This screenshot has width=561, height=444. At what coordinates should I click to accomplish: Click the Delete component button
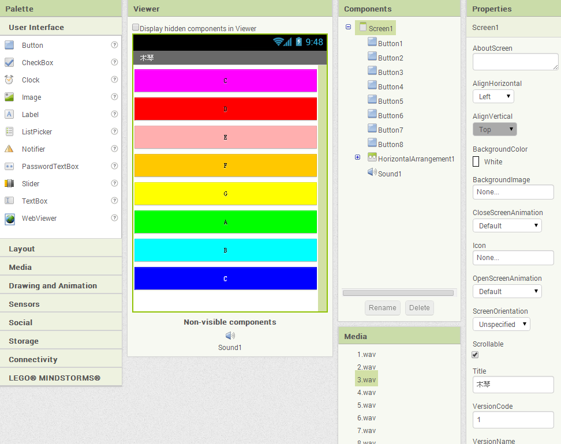(x=419, y=307)
